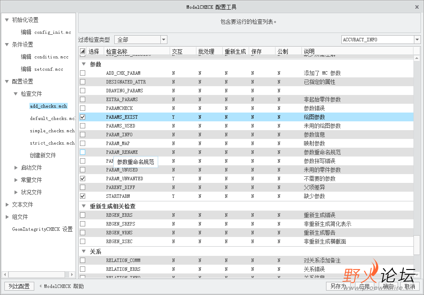Image resolution: width=424 pixels, height=295 pixels.
Task: Click the 取消 button
Action: point(410,286)
